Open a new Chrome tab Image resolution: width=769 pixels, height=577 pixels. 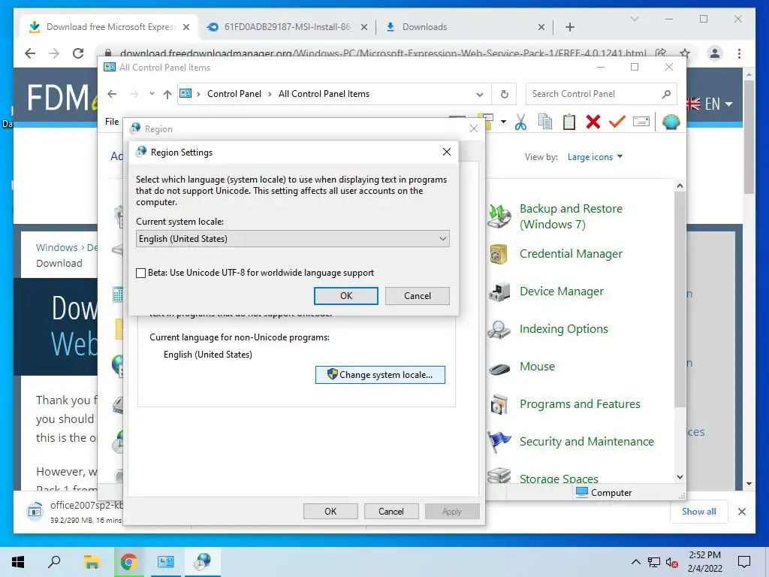(x=570, y=27)
